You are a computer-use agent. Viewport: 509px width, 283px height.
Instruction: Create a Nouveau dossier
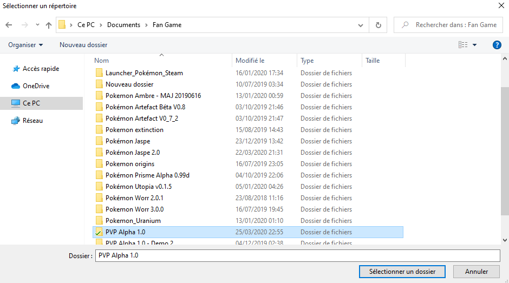[x=83, y=45]
